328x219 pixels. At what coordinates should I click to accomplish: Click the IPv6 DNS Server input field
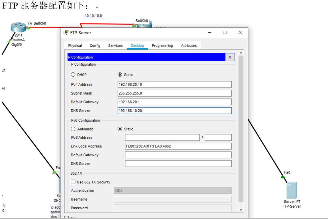pyautogui.click(x=178, y=163)
